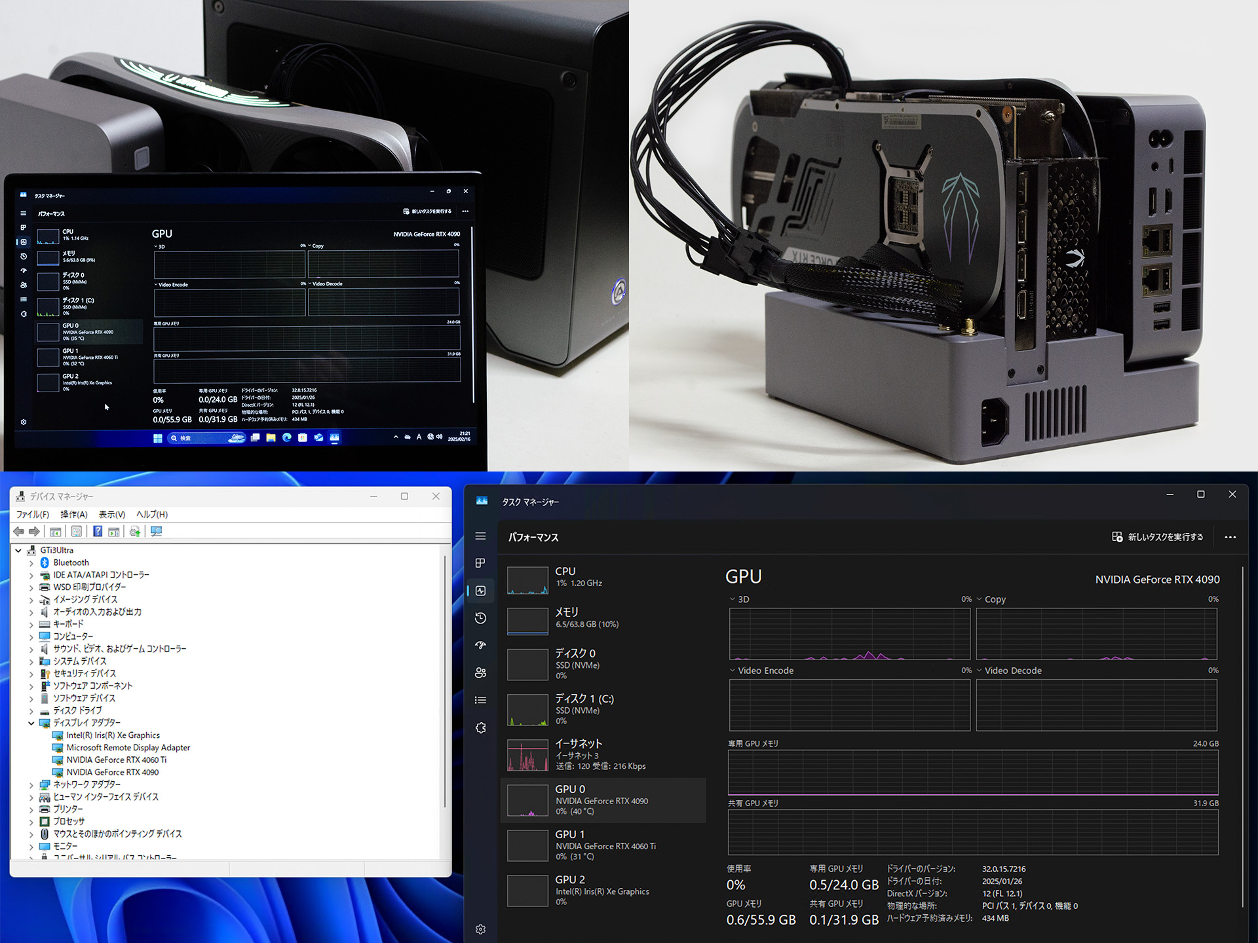The height and width of the screenshot is (943, 1258).
Task: Open Users page icon in Task Manager sidebar
Action: (x=480, y=673)
